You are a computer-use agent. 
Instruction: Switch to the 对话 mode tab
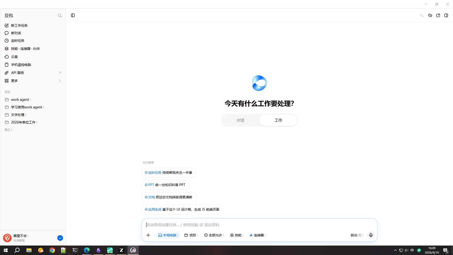pyautogui.click(x=240, y=120)
